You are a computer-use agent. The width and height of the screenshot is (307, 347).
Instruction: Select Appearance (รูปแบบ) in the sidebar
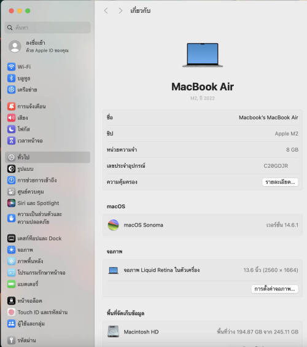[x=47, y=169]
